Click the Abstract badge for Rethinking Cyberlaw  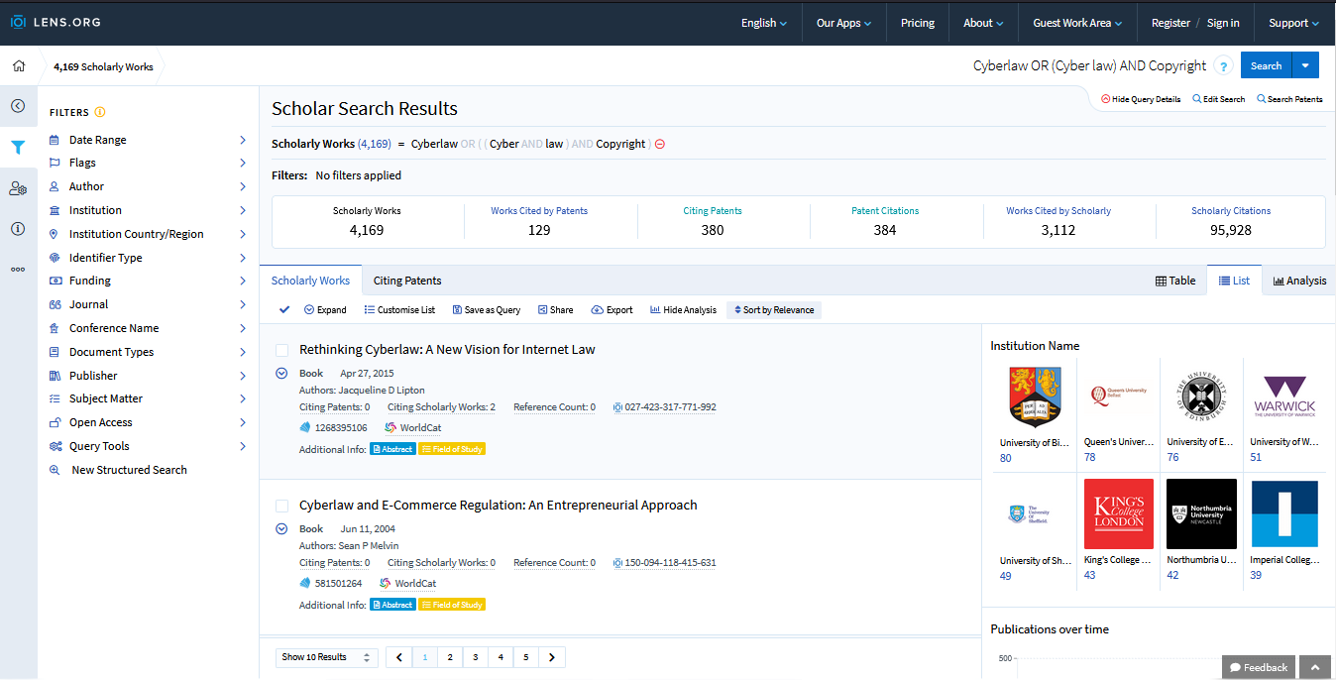pos(392,449)
